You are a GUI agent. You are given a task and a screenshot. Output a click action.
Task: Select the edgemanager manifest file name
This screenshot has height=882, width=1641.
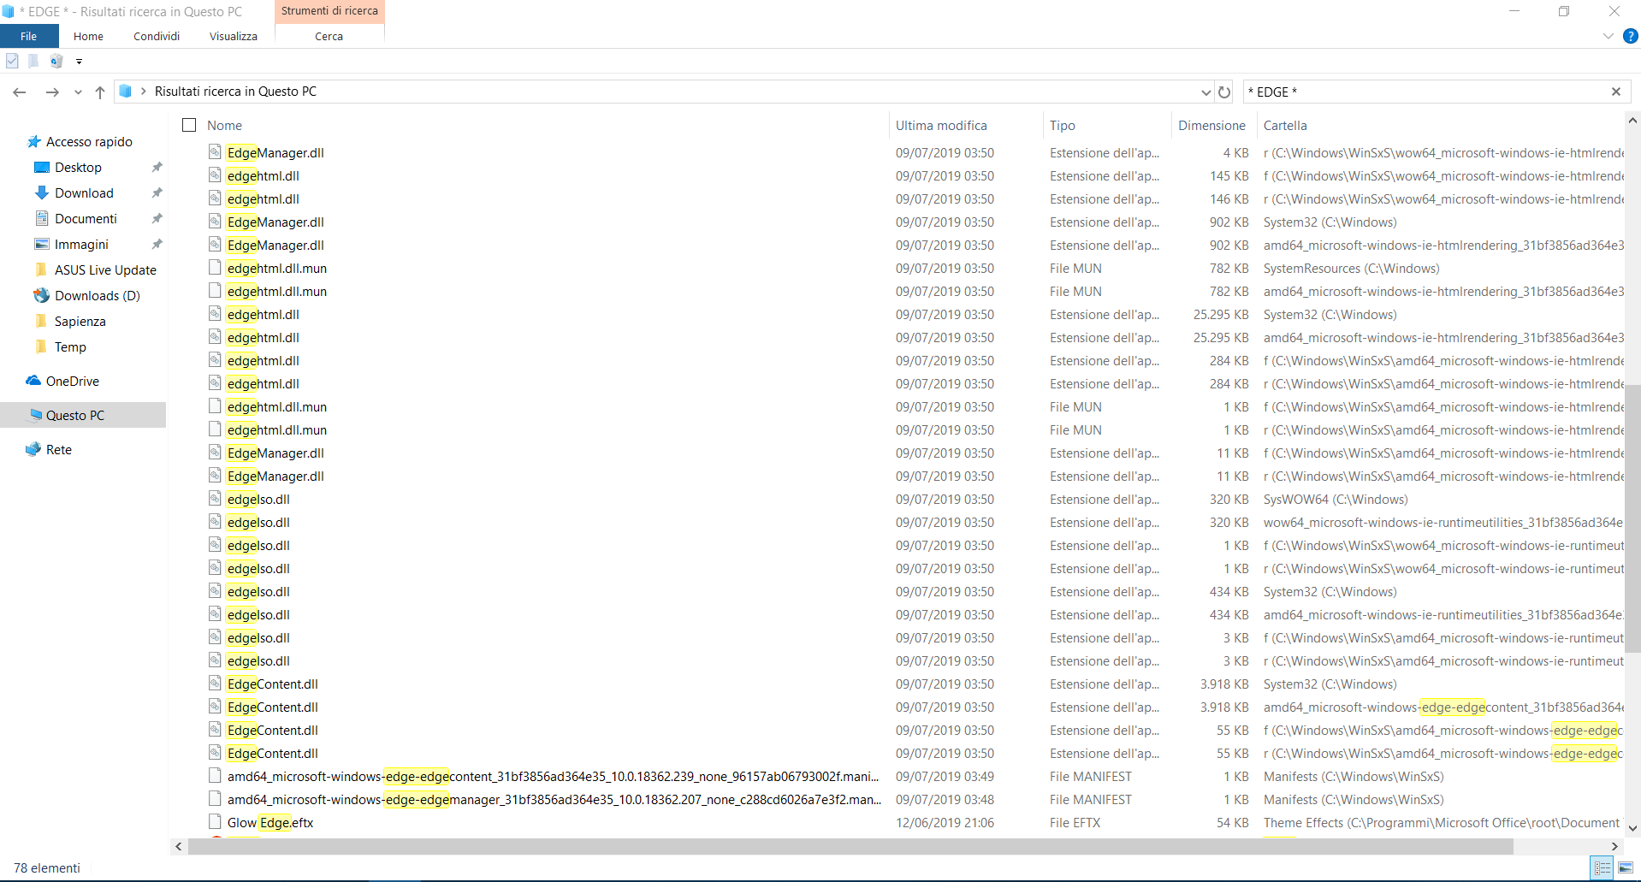tap(554, 799)
